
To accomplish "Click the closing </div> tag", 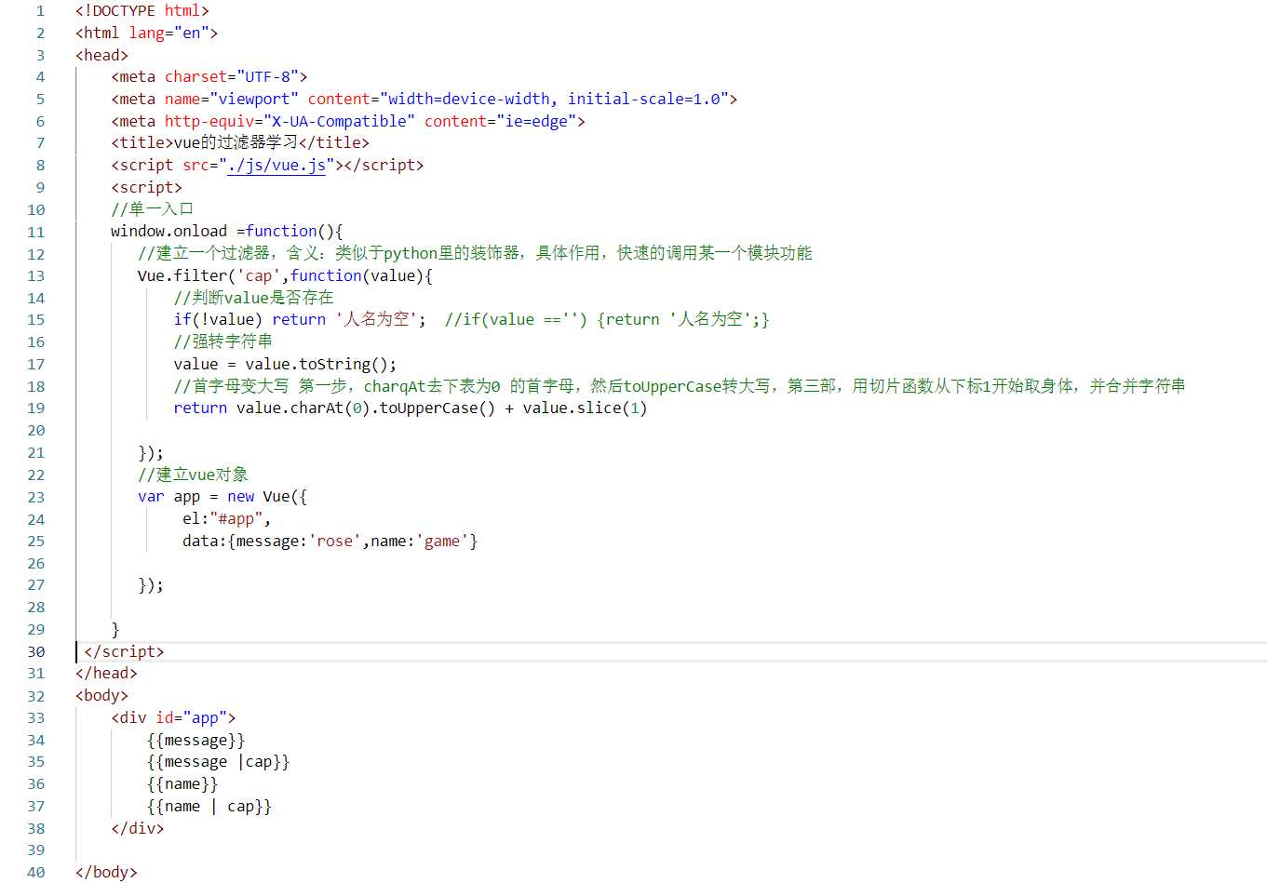I will [x=138, y=828].
